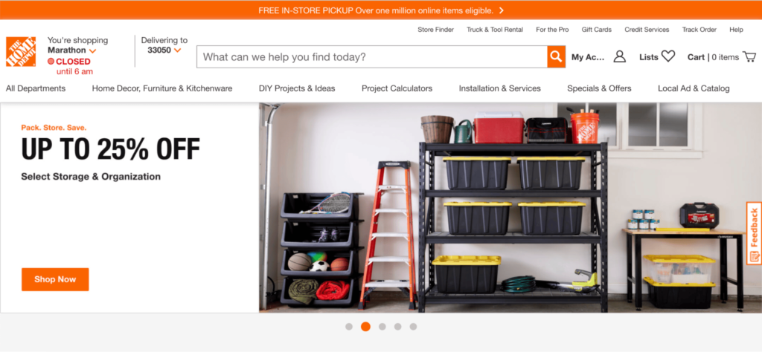This screenshot has width=762, height=352.
Task: Select the last carousel dot
Action: click(x=413, y=327)
